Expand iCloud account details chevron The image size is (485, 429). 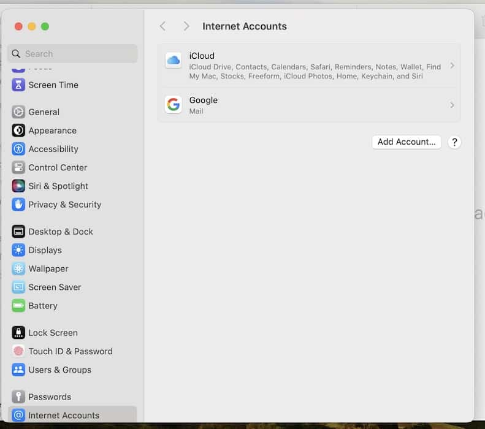pos(452,66)
